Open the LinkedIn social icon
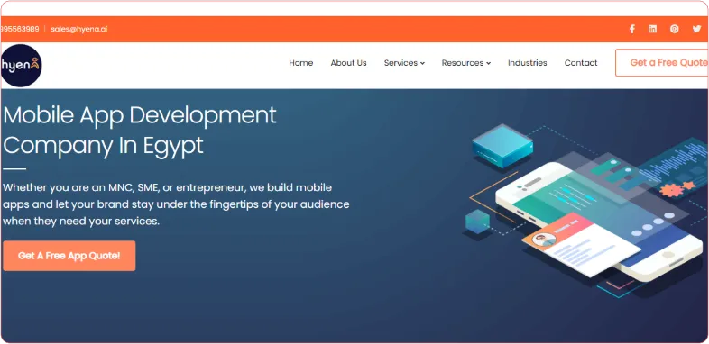 (652, 29)
